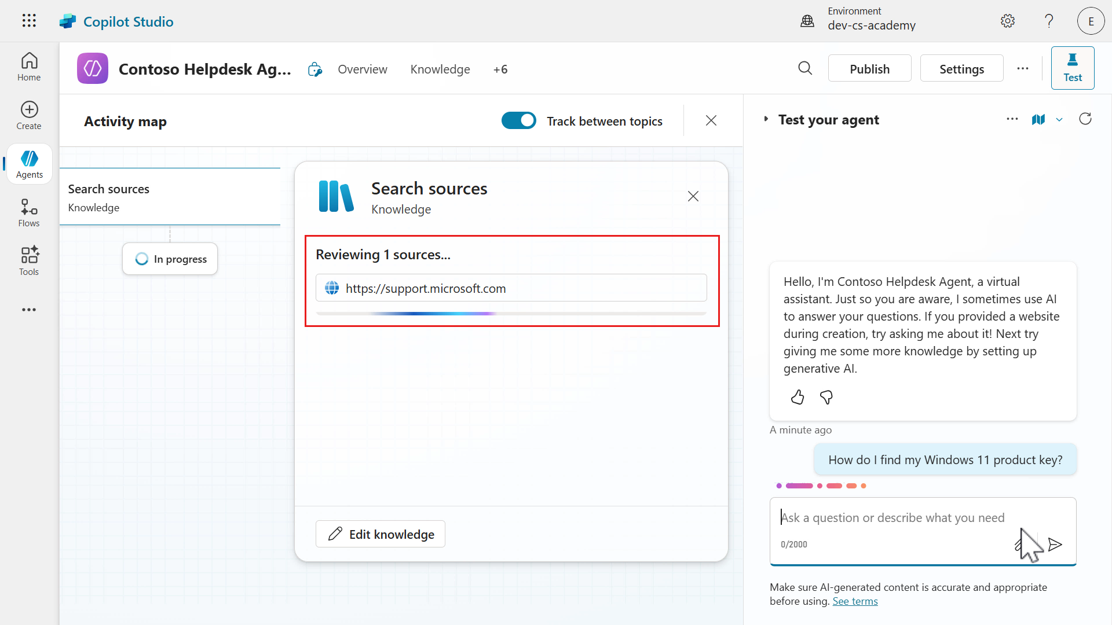1112x625 pixels.
Task: Open the search magnifier in header
Action: (805, 68)
